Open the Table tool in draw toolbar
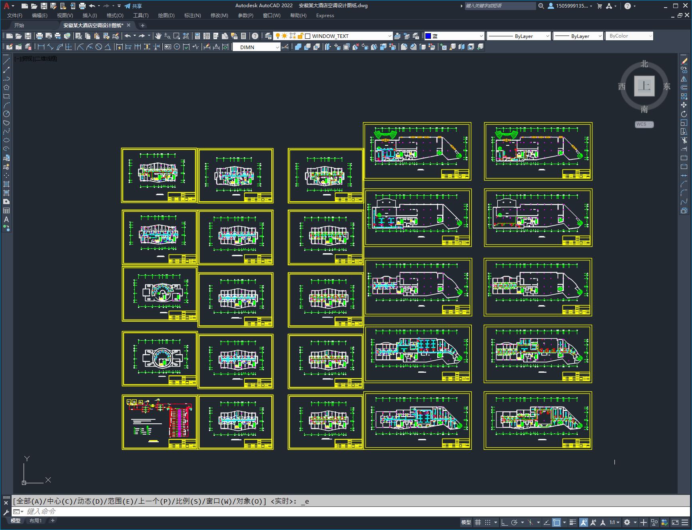The height and width of the screenshot is (530, 692). point(6,210)
